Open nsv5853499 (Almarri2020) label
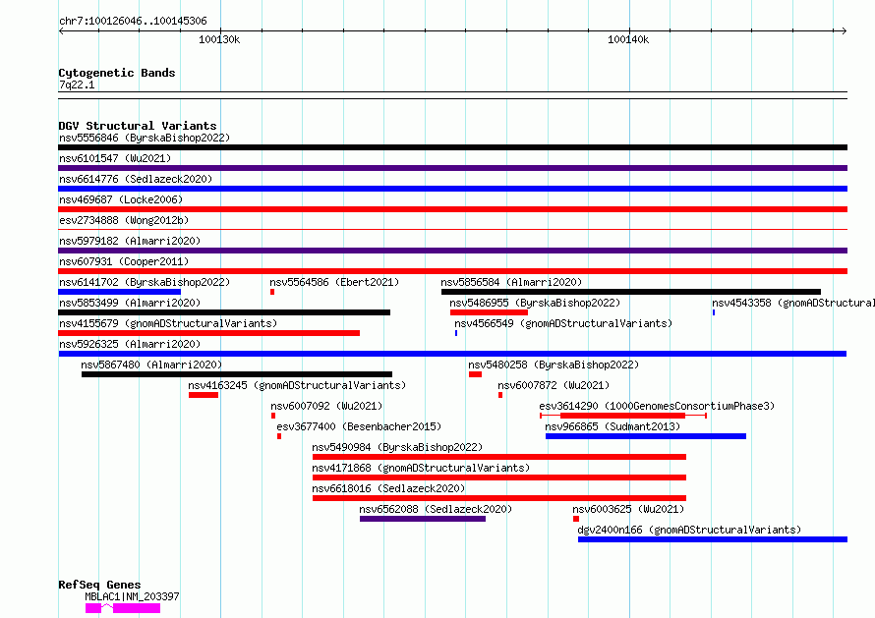 point(130,303)
